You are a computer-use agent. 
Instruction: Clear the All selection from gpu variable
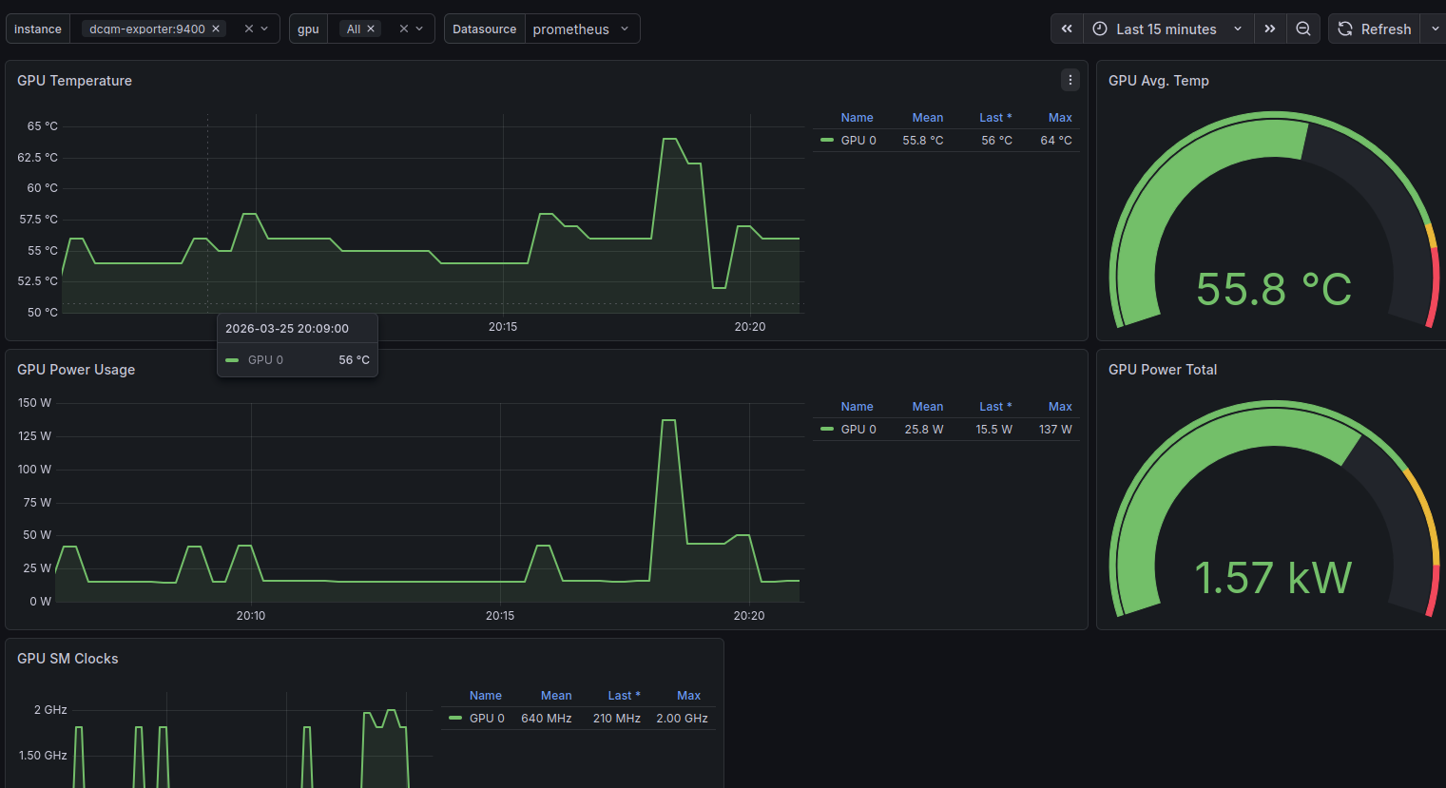pyautogui.click(x=370, y=29)
